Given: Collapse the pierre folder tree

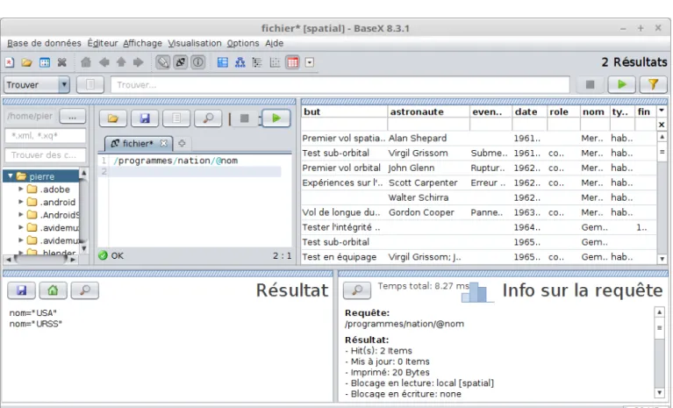Looking at the screenshot, I should click(11, 175).
